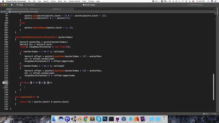
Task: Place the cursor on line 127
Action: (x=112, y=87)
